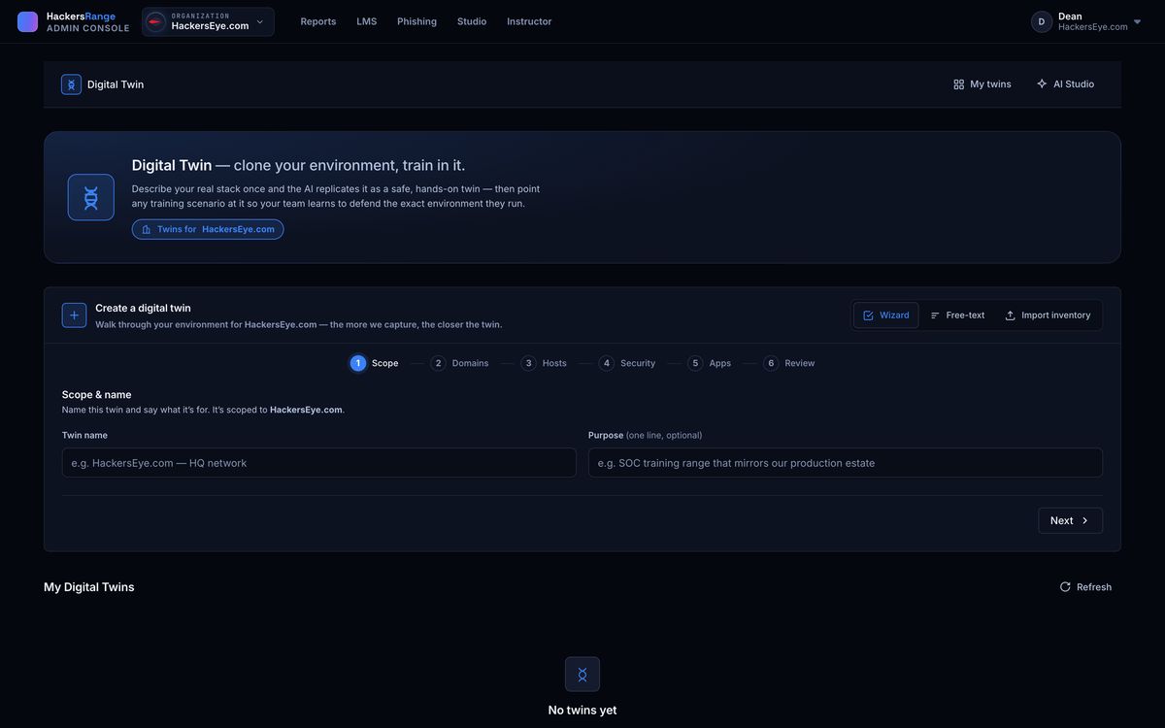Click the large DNA icon in banner
Screen dimensions: 1165x728
point(91,197)
